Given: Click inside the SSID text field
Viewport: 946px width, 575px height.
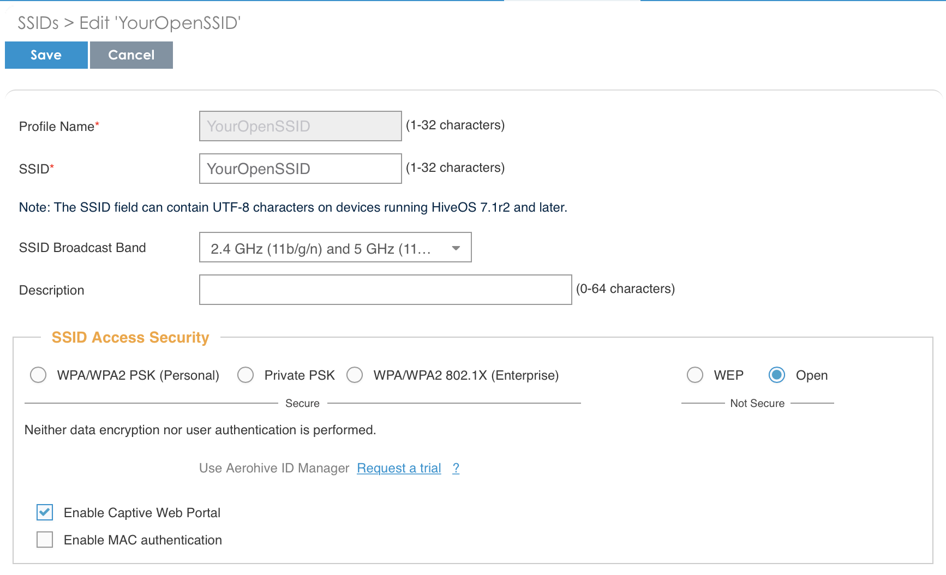Looking at the screenshot, I should (300, 169).
